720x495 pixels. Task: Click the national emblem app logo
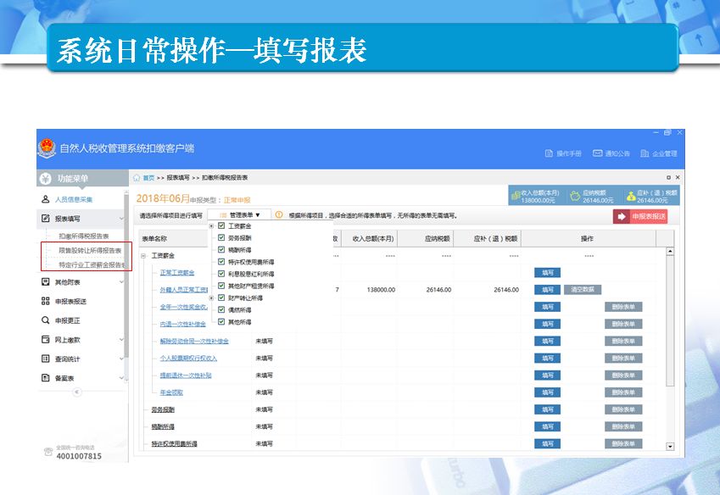click(47, 148)
